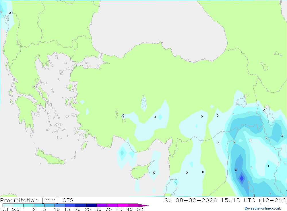Click the '25' legend scale label

[x=88, y=209]
